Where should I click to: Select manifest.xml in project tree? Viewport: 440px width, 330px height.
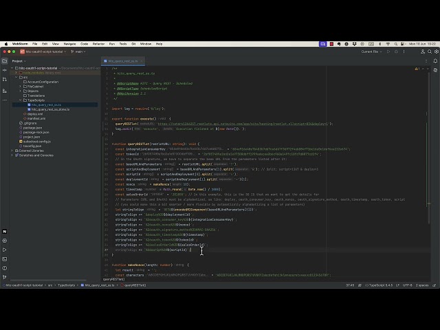36,118
